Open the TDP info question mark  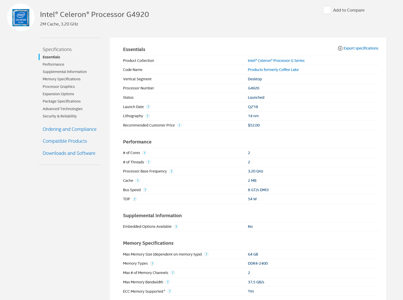click(135, 199)
